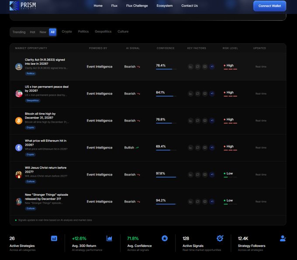Screen dimensions: 297x260
Task: Click the PRISM logo icon
Action: [14, 6]
